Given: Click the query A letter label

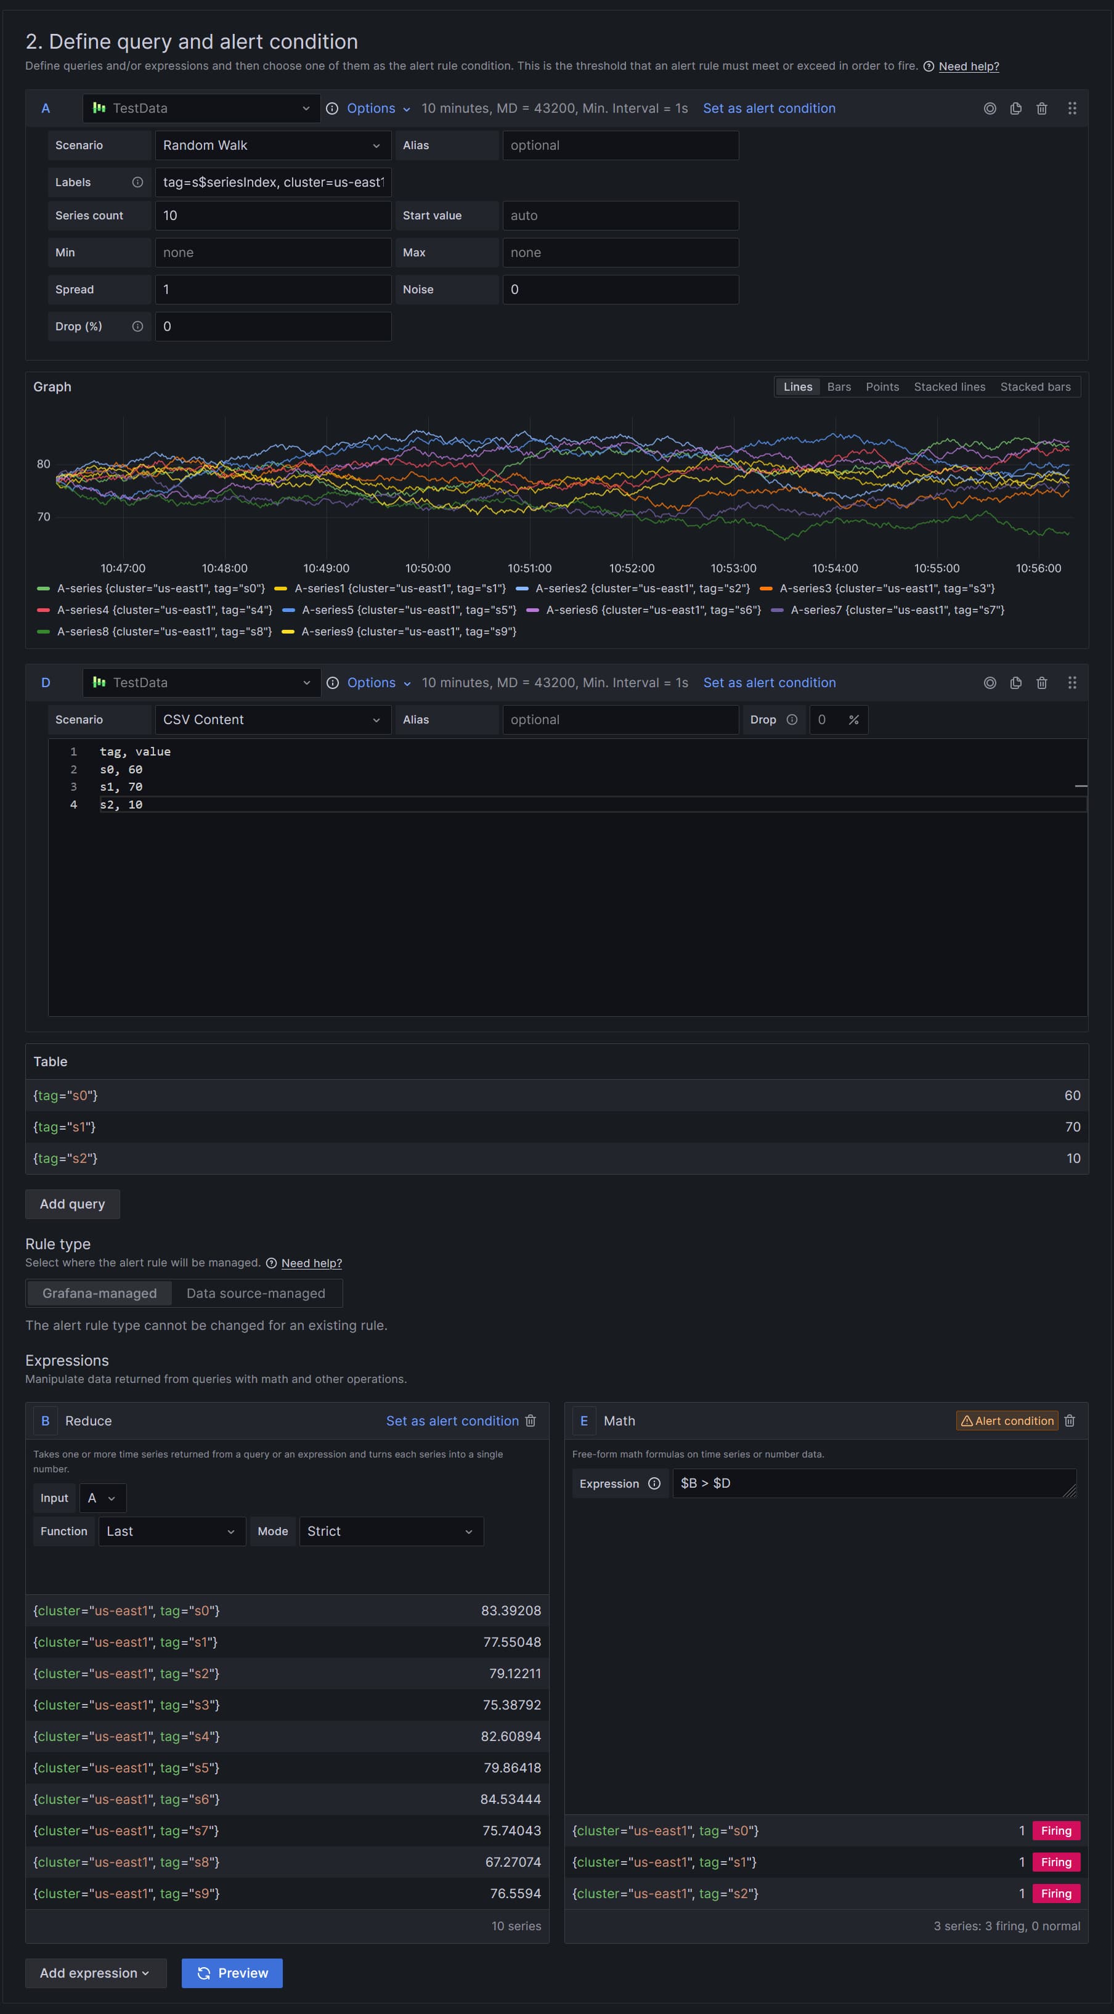Looking at the screenshot, I should 46,108.
